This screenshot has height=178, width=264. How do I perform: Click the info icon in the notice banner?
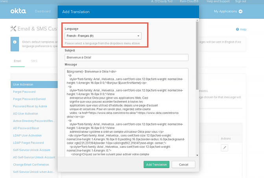point(15,42)
